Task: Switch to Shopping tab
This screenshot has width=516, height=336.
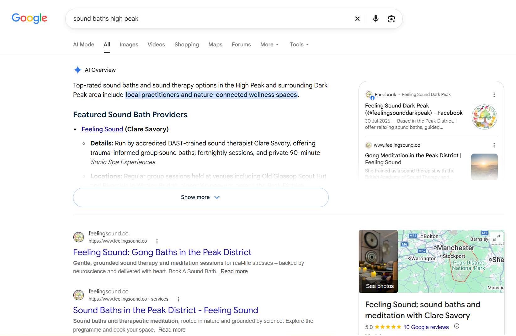Action: pyautogui.click(x=187, y=45)
